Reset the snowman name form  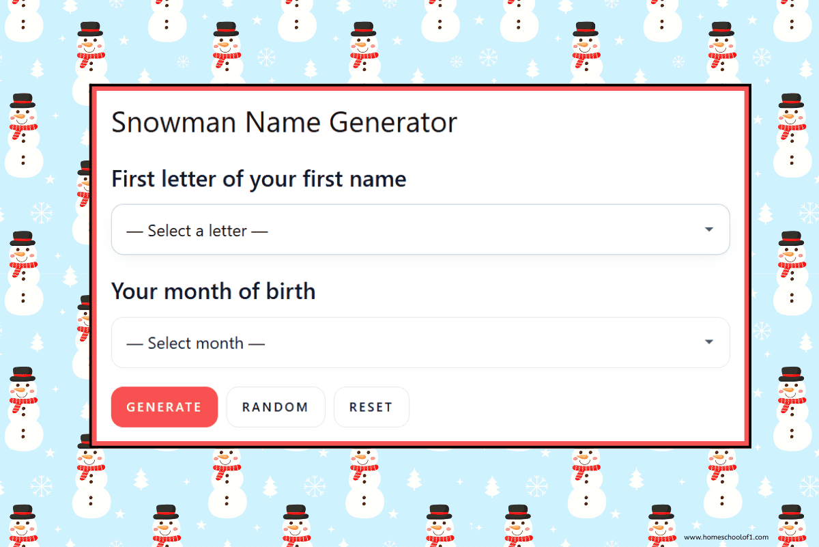pyautogui.click(x=371, y=407)
